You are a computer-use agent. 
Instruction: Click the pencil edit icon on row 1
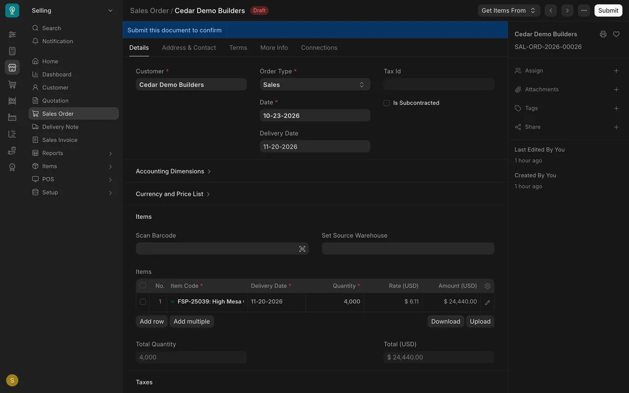pos(487,303)
